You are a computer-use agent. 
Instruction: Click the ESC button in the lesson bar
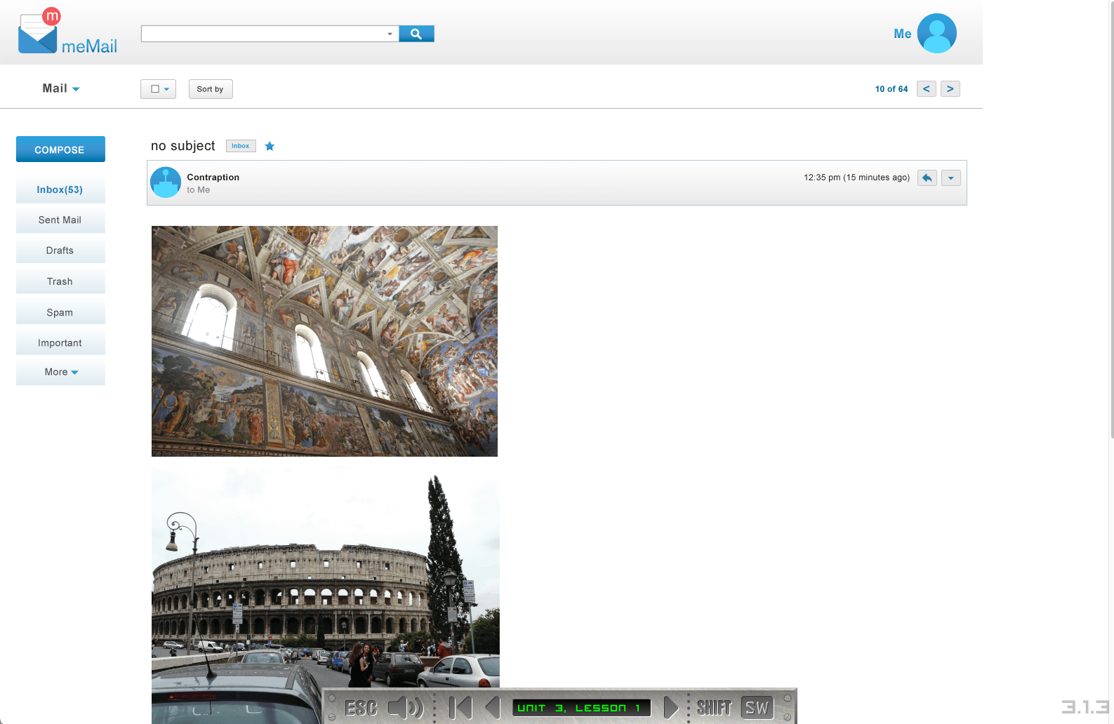coord(361,708)
